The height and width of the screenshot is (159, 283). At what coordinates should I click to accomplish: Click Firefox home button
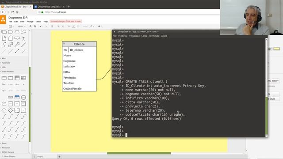point(17,12)
